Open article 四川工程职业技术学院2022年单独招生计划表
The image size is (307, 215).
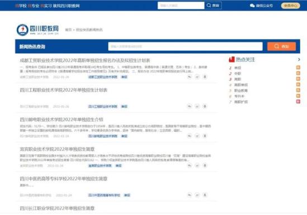click(x=63, y=90)
